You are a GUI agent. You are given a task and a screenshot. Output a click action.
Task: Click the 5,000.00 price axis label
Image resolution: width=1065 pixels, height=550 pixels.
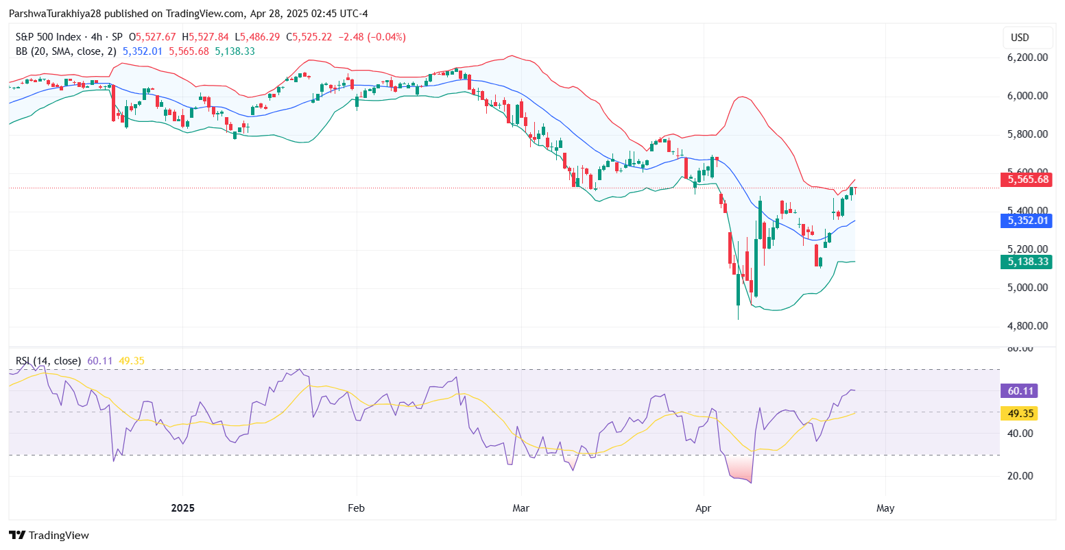[x=1027, y=288]
